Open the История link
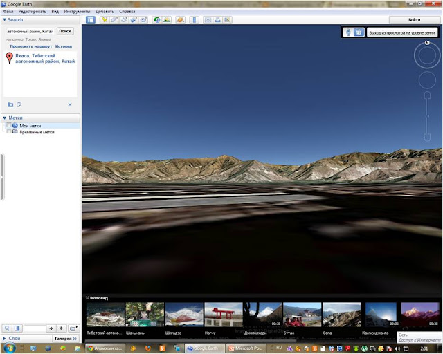 tap(64, 46)
